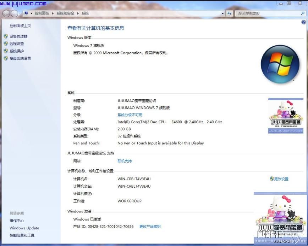Open help via the blue question mark icon
This screenshot has width=308, height=246.
(303, 22)
